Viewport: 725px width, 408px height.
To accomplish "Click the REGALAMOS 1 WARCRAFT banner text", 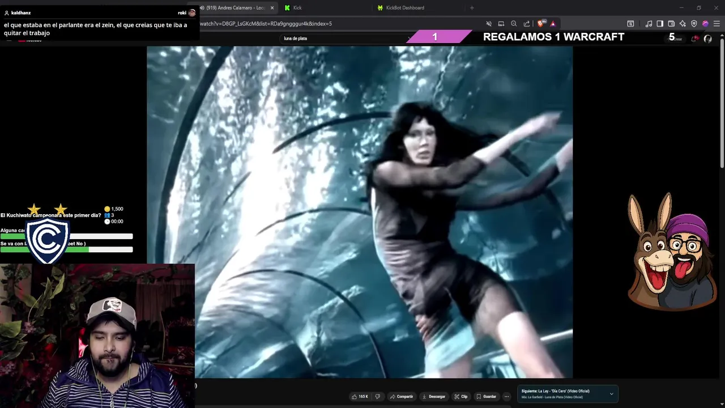I will click(x=553, y=37).
